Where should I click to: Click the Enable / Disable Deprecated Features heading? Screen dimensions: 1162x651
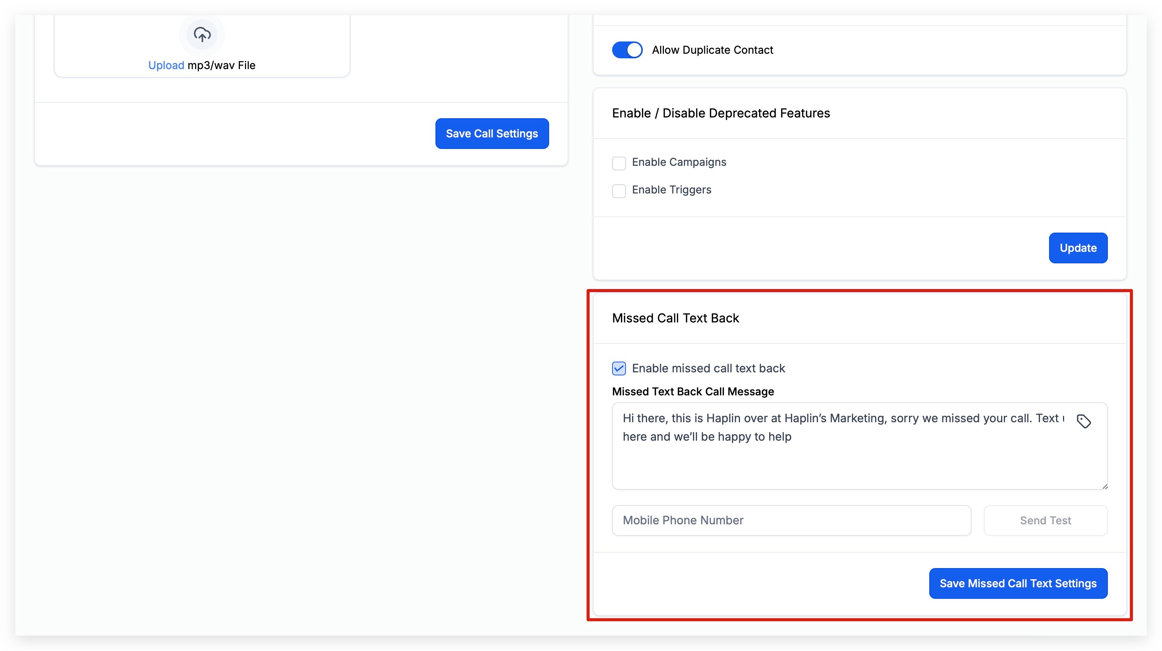(721, 113)
